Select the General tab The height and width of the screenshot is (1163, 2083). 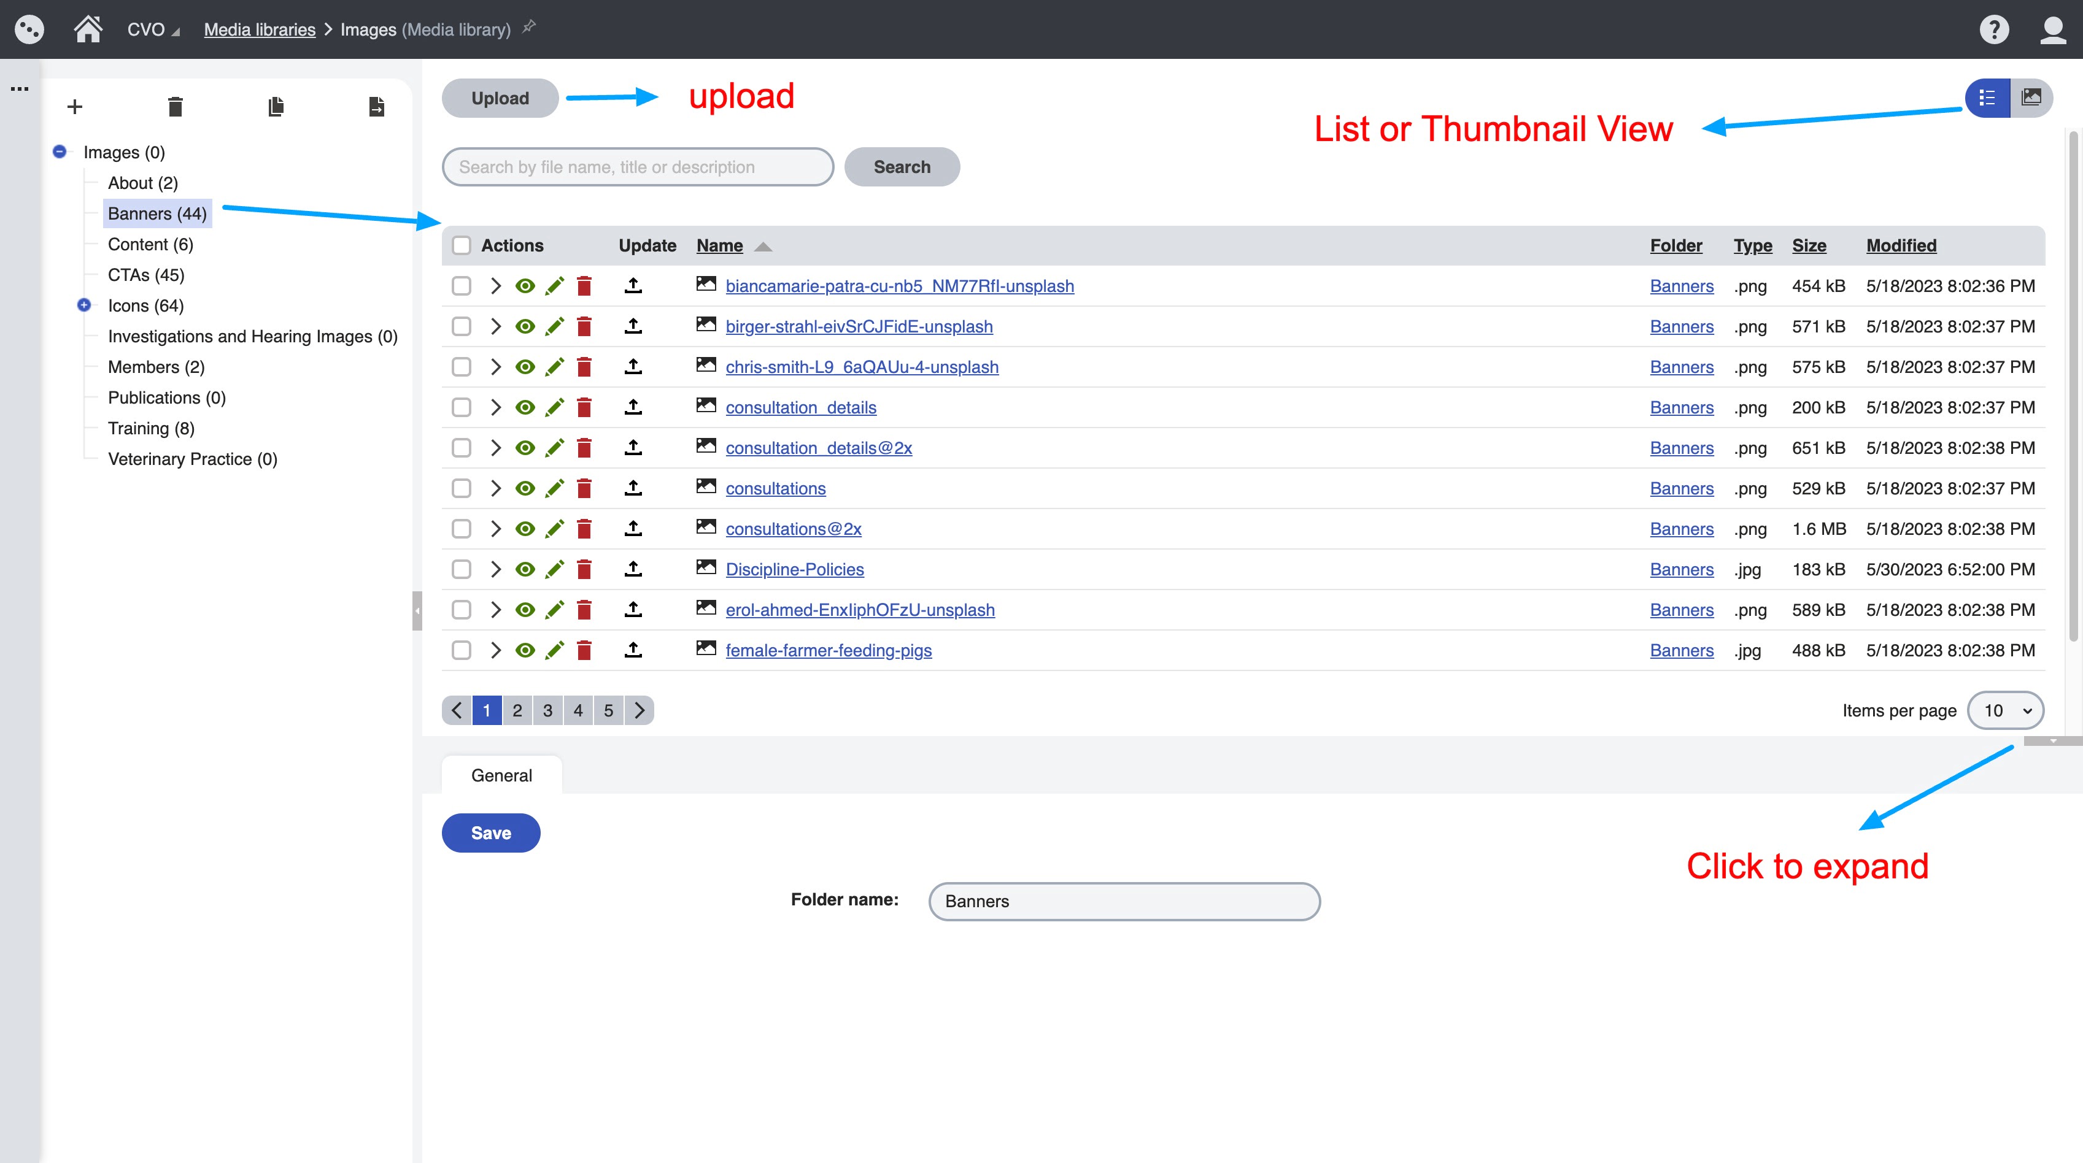[x=501, y=775]
